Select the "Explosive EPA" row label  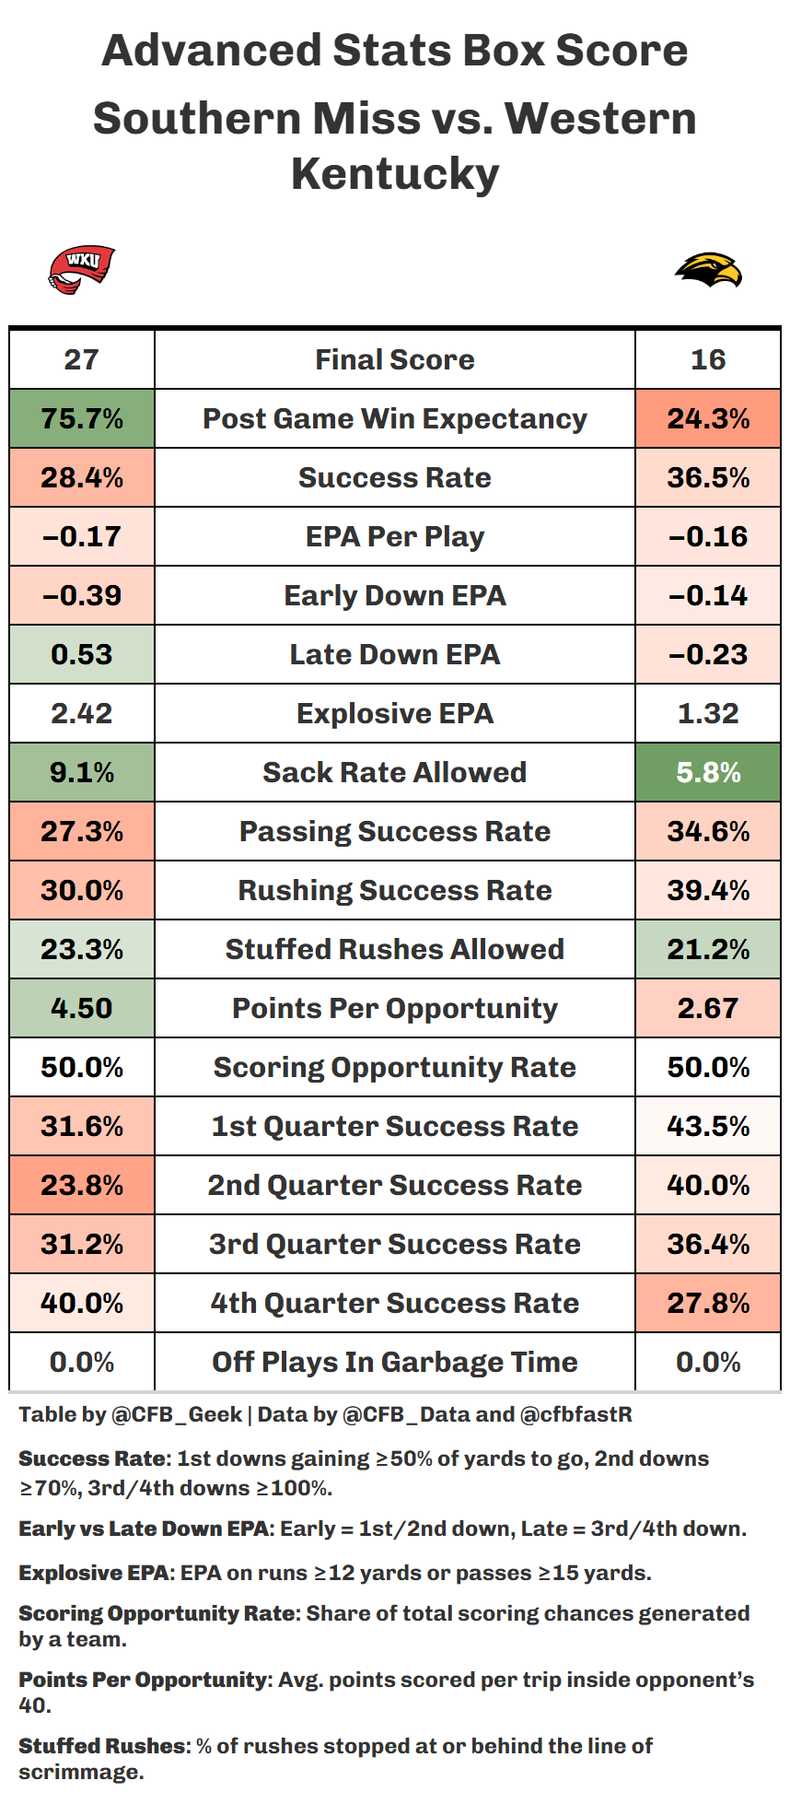click(x=395, y=713)
